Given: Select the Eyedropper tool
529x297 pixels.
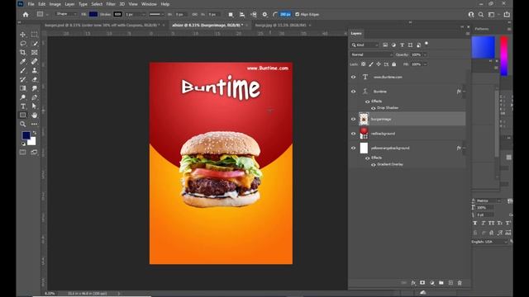Looking at the screenshot, I should pyautogui.click(x=22, y=62).
